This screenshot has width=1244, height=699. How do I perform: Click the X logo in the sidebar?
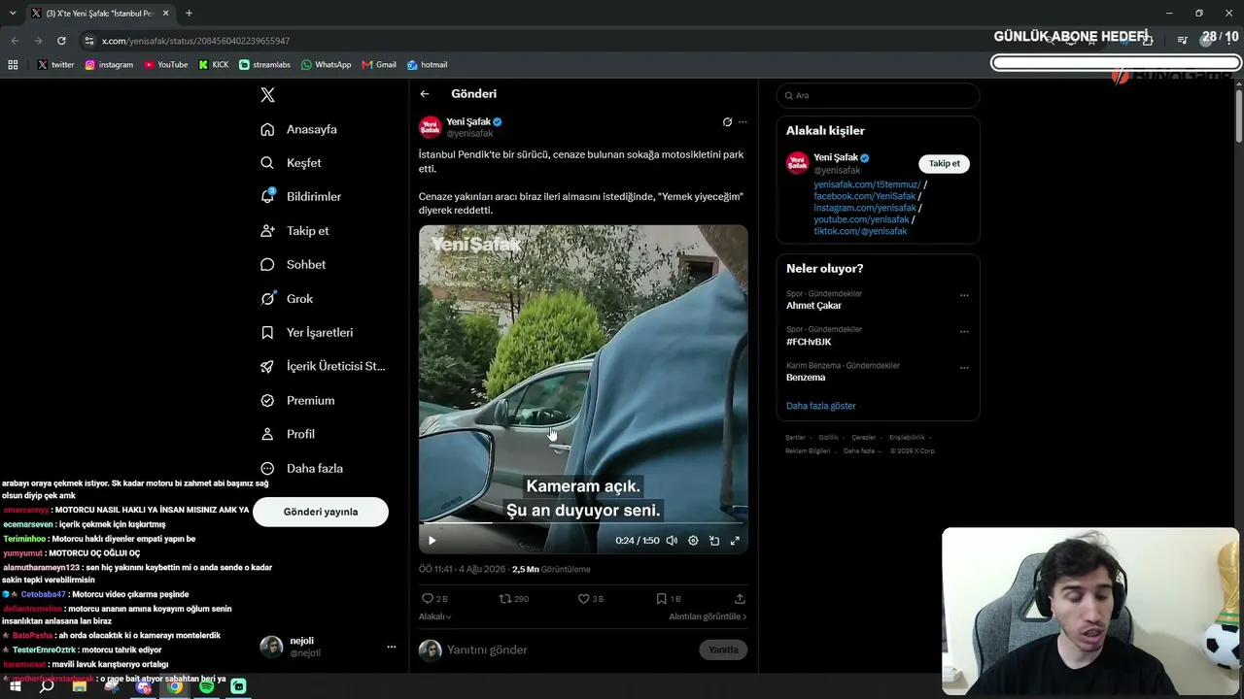[x=267, y=95]
